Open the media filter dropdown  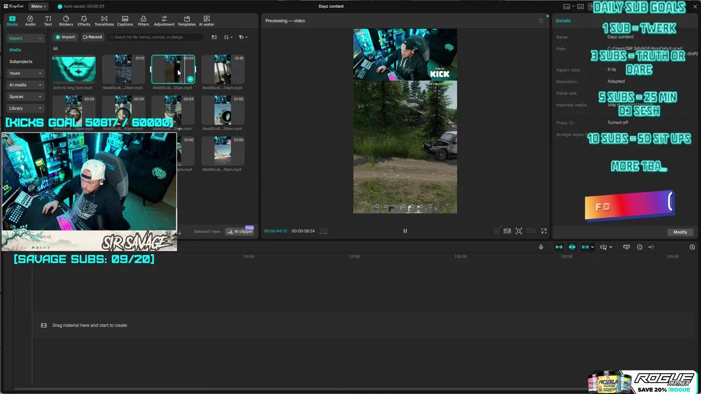click(x=243, y=37)
